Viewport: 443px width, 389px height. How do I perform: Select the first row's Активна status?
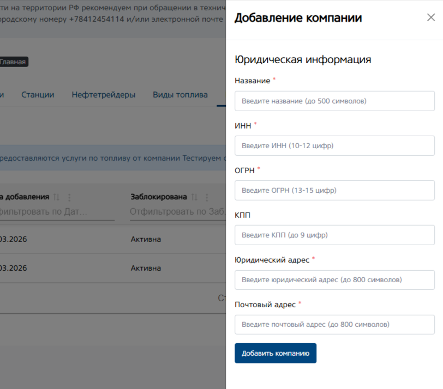(146, 239)
